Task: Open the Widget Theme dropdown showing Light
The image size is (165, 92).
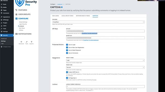Action: pyautogui.click(x=105, y=60)
